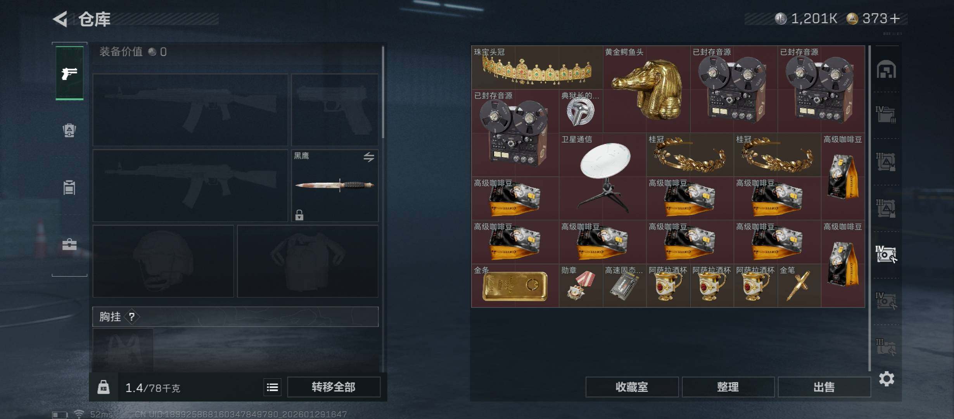
Task: Select the 卫星通信 satellite dish item
Action: tap(603, 177)
